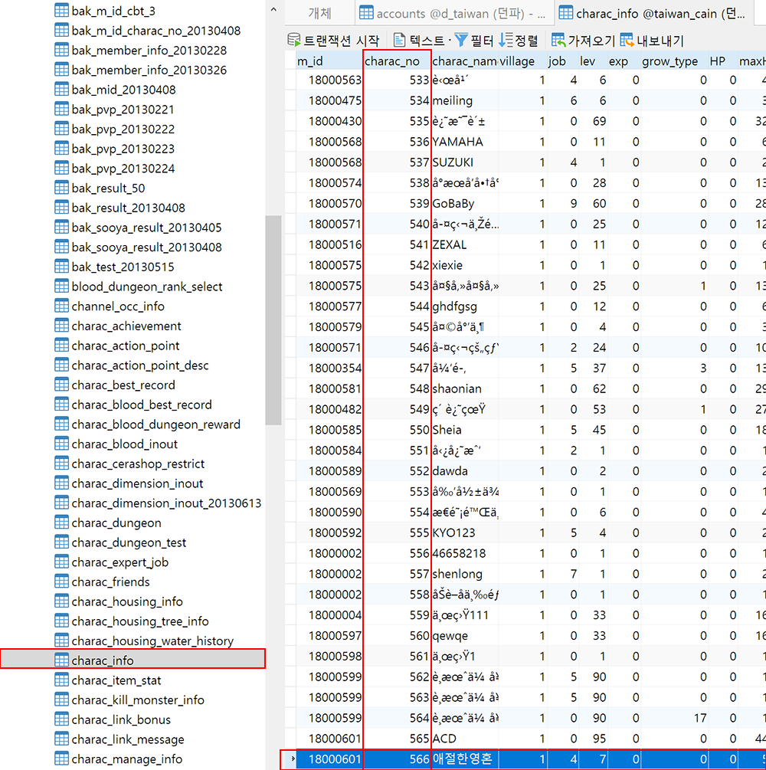Click the table icon beside bak_m_id_cbt_3

(x=61, y=10)
